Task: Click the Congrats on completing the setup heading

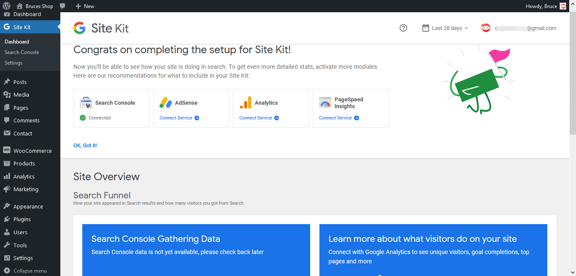Action: 182,50
